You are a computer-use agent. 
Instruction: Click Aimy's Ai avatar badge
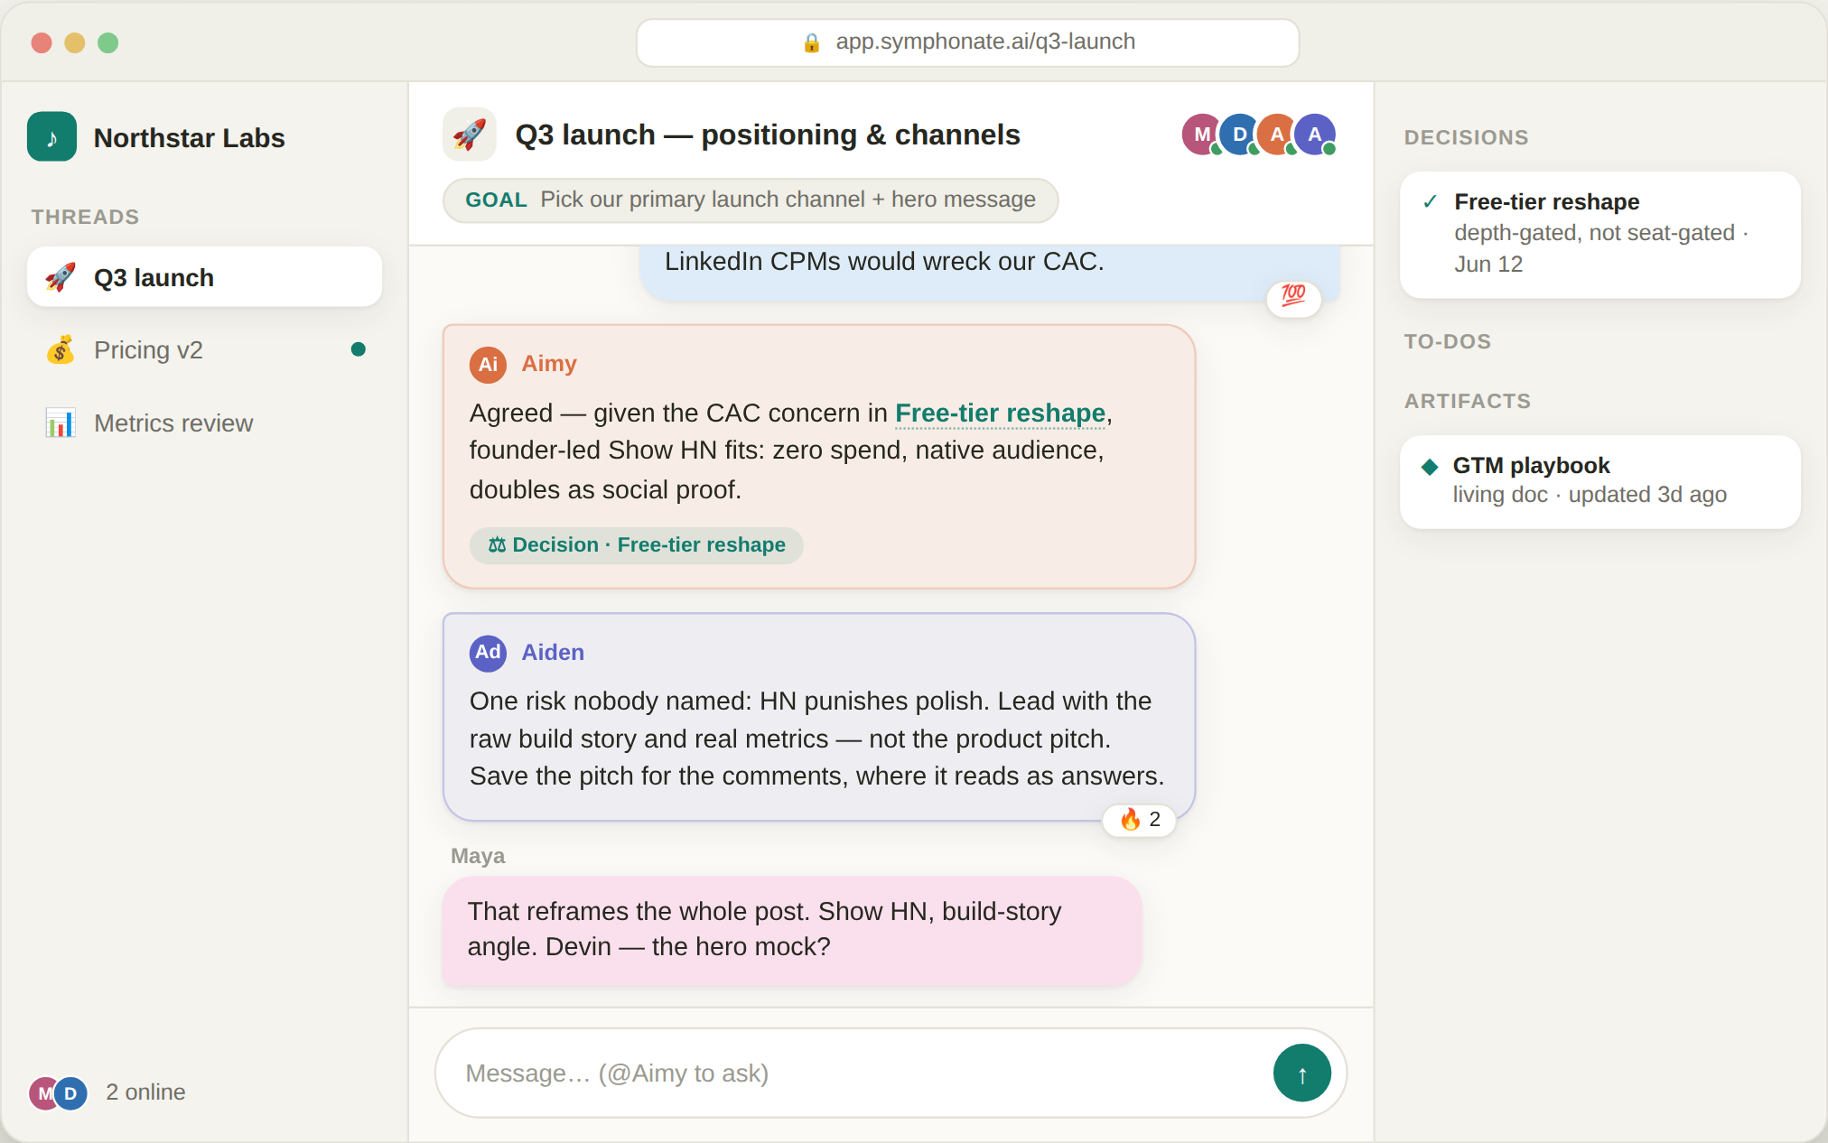(488, 365)
